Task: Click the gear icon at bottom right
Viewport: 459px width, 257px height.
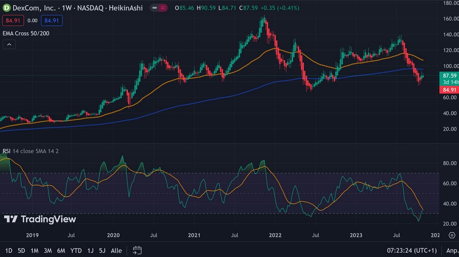Action: click(x=451, y=235)
